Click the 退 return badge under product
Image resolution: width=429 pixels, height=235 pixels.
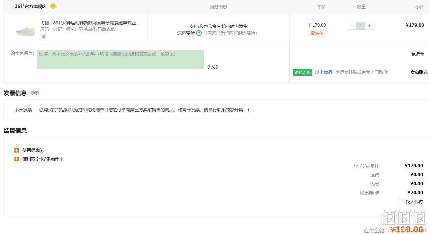click(43, 37)
